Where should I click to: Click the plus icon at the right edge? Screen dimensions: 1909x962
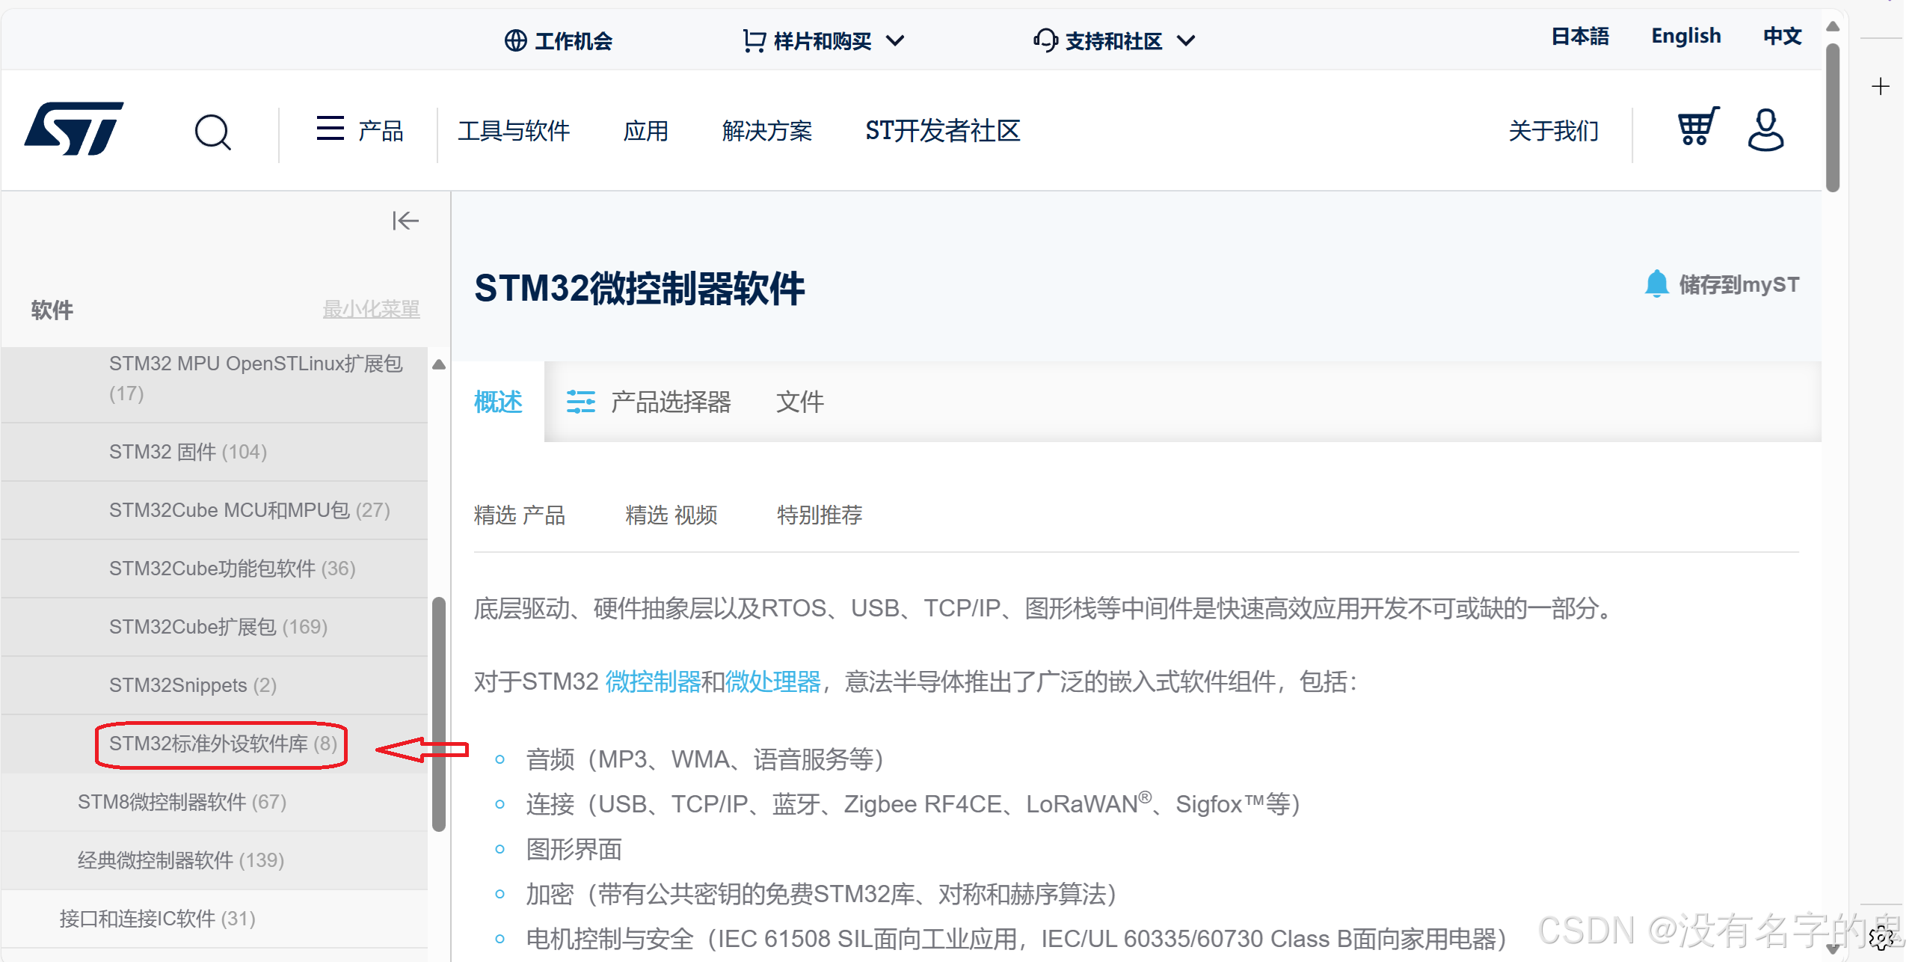(1880, 87)
